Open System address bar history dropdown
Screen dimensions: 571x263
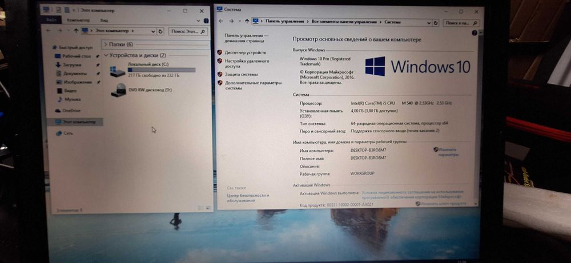point(428,23)
